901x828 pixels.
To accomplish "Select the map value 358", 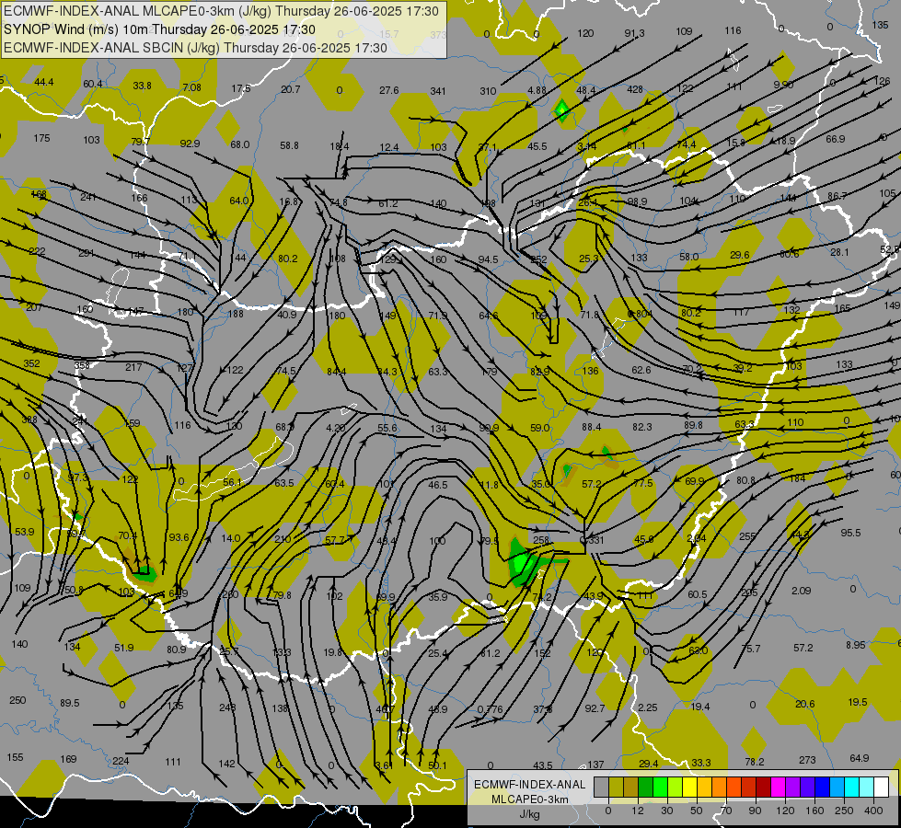I will (82, 365).
